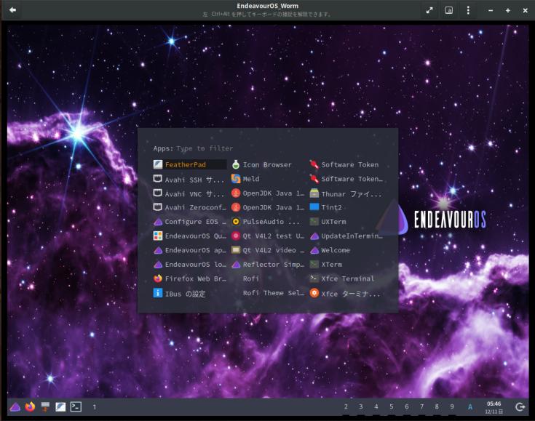Switch to workspace 3
The width and height of the screenshot is (535, 421).
360,406
